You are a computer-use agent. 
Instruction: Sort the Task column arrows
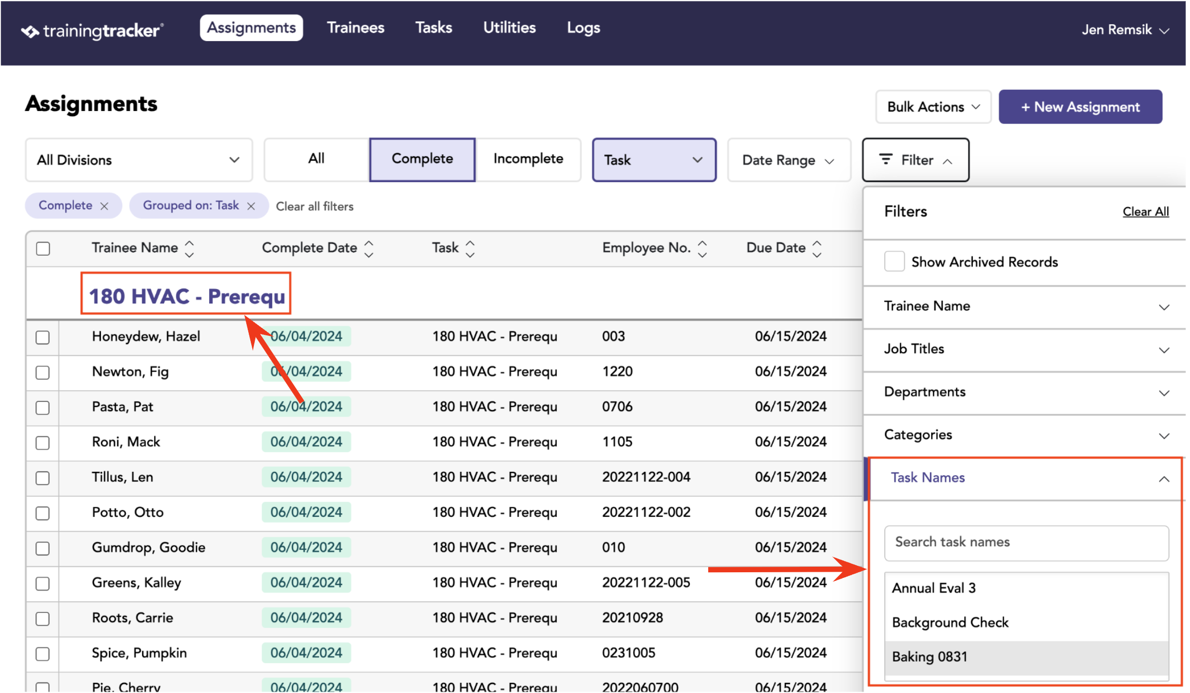[x=470, y=249]
